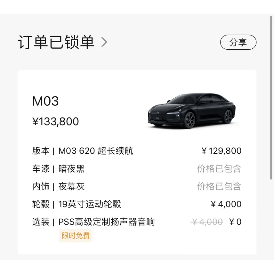Viewport: 274px width, 260px height.
Task: Tap the 分享 share button
Action: (x=238, y=42)
